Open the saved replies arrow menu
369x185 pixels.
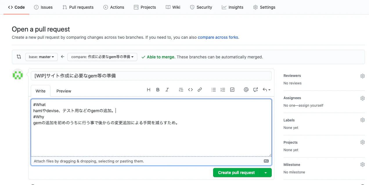[267, 90]
